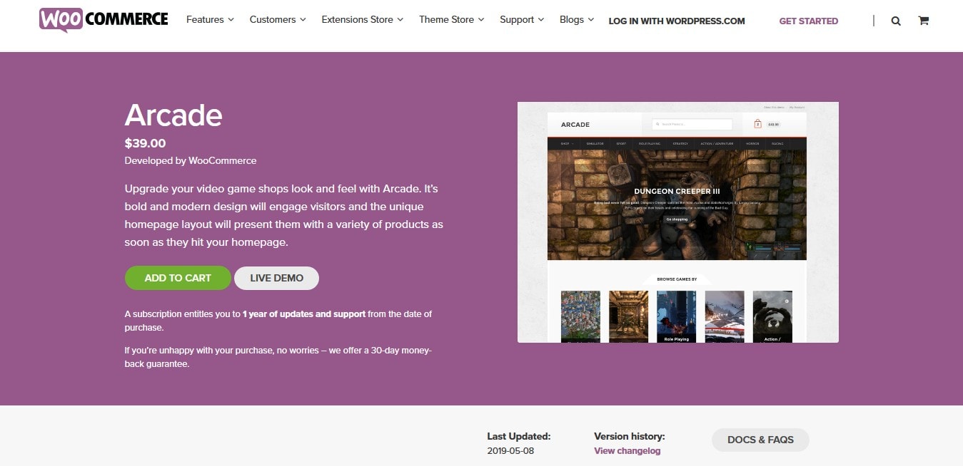This screenshot has height=466, width=963.
Task: Click the 30-day money-back guarantee text
Action: point(278,357)
